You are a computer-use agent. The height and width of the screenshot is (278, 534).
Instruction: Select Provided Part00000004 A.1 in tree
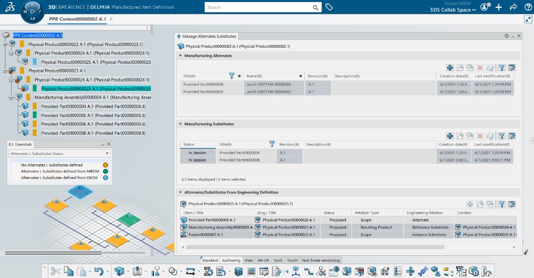click(93, 107)
